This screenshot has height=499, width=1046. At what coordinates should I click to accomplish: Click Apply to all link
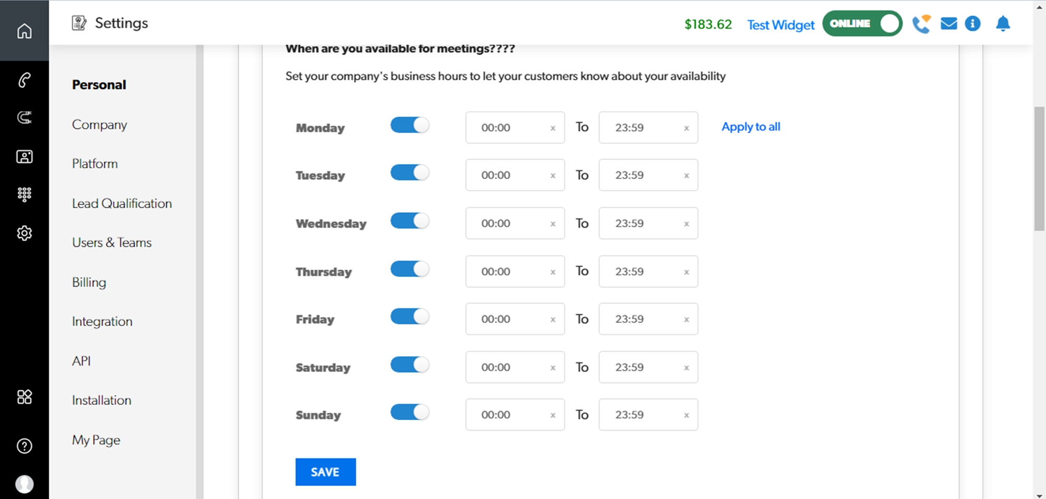[x=751, y=127]
